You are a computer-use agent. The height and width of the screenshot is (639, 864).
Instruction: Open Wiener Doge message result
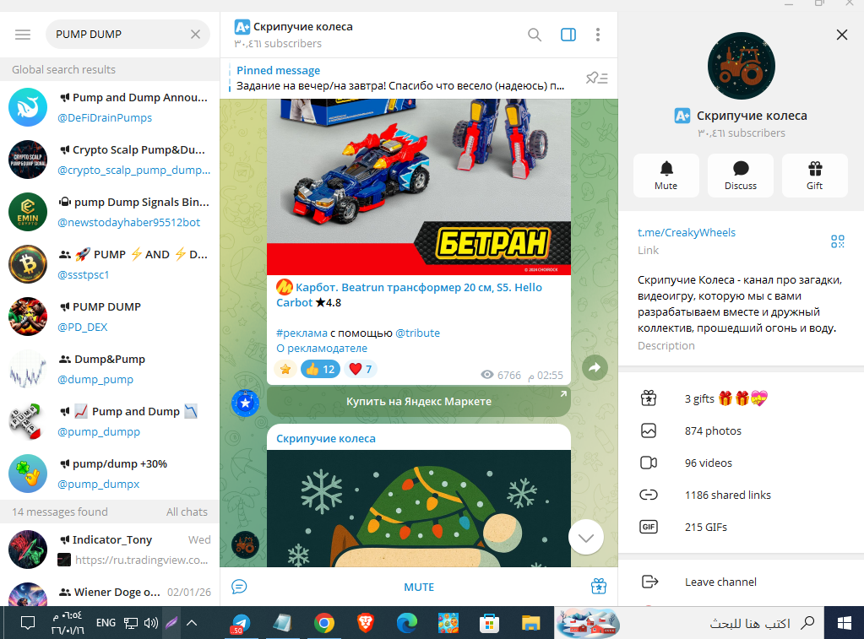coord(110,593)
